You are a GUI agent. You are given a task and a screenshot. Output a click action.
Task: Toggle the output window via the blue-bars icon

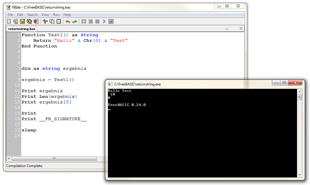coord(111,21)
